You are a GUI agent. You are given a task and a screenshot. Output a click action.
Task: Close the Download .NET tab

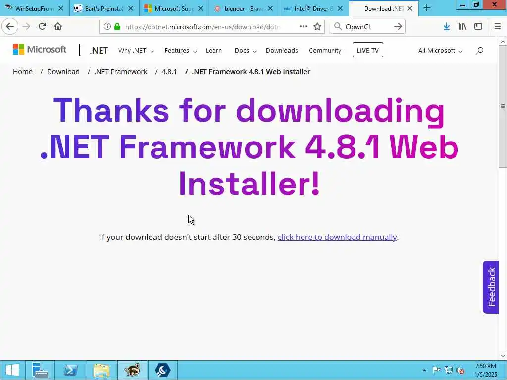click(410, 8)
